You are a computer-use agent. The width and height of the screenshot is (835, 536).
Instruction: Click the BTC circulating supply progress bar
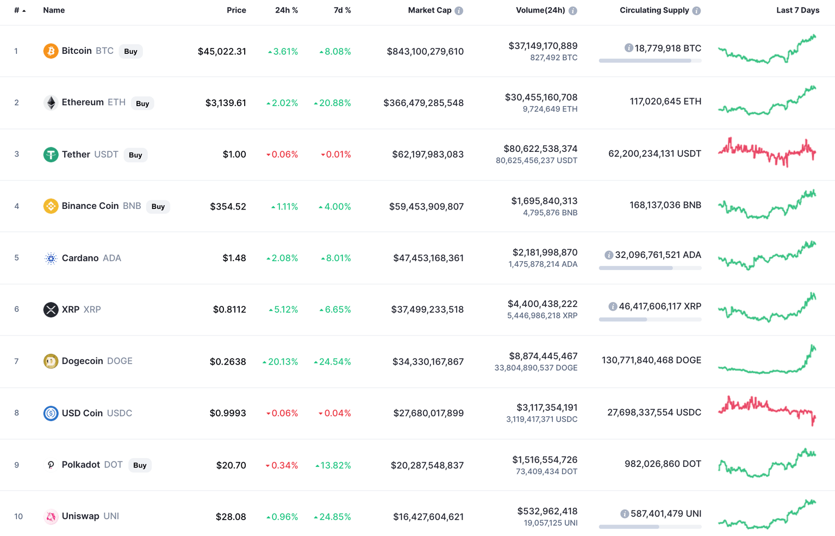coord(650,60)
